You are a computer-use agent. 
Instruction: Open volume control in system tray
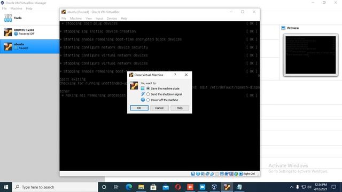pos(309,187)
